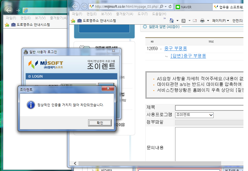This screenshot has width=248, height=171.
Task: Click the mijinsoft.co.kr address bar
Action: click(x=127, y=6)
